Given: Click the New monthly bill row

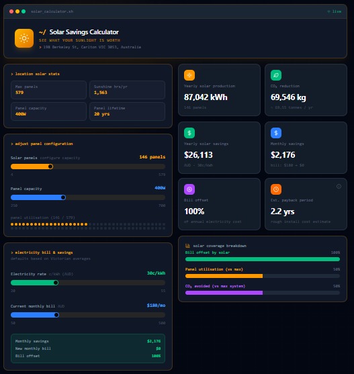Looking at the screenshot, I should (88, 348).
